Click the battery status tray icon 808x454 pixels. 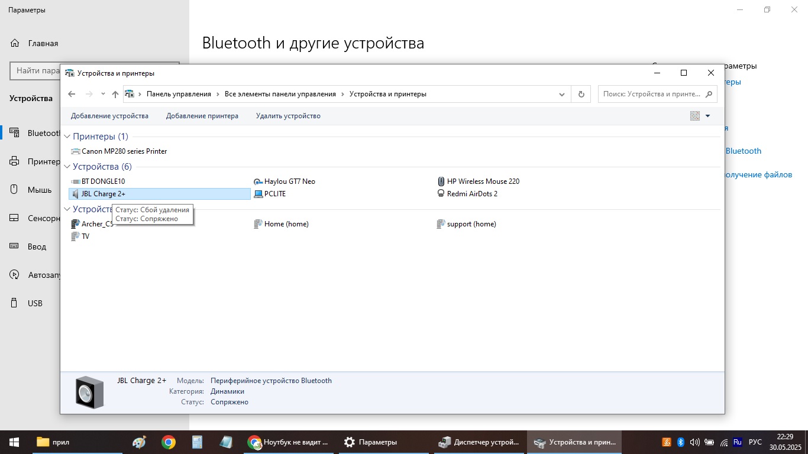[x=709, y=442]
